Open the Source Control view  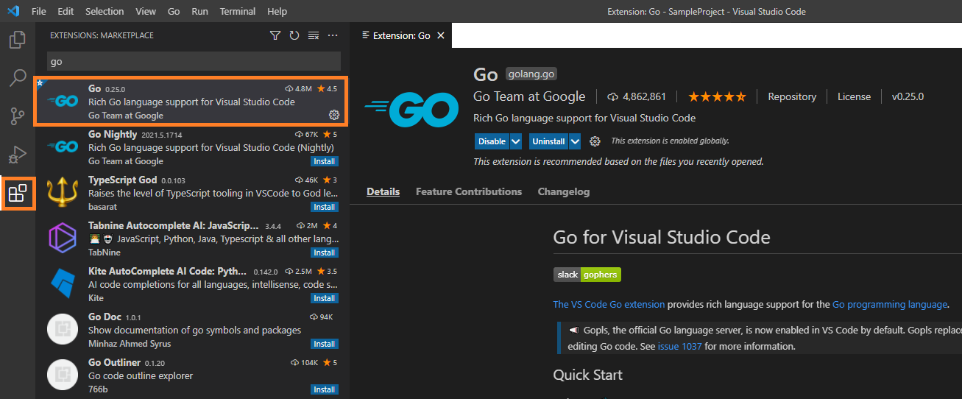(18, 116)
